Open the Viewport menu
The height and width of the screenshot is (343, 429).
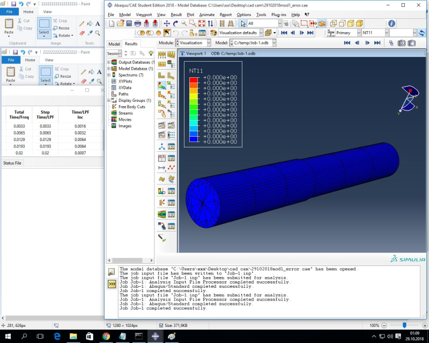click(x=144, y=15)
